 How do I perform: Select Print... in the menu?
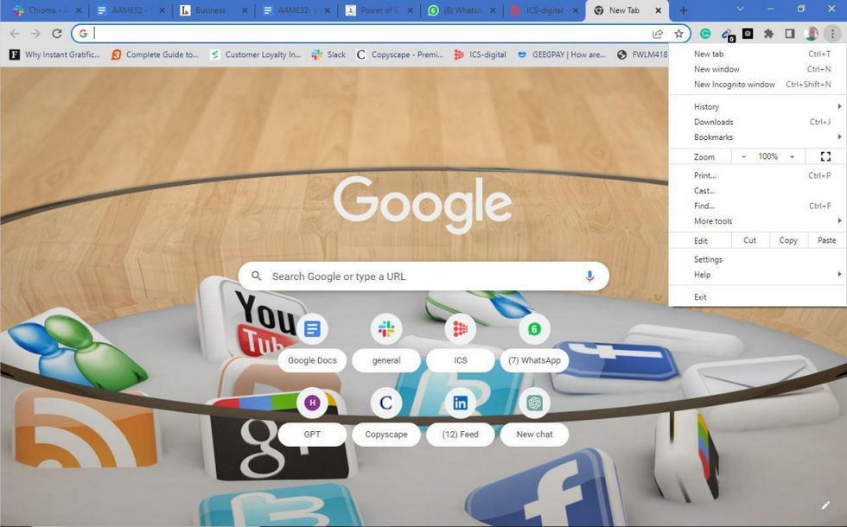(x=757, y=175)
